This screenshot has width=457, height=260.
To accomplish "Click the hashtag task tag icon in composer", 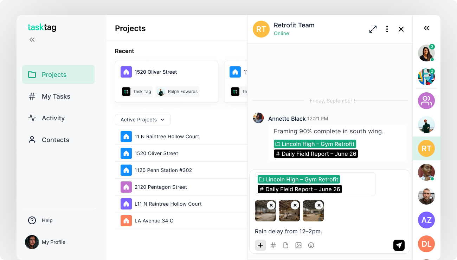I will pyautogui.click(x=273, y=245).
